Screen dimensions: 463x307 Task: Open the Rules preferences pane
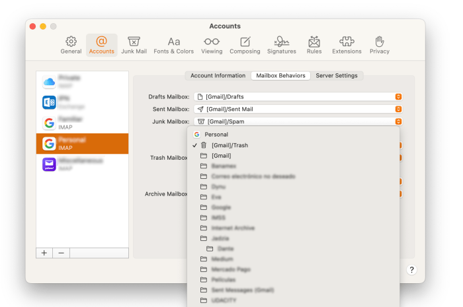pos(314,45)
